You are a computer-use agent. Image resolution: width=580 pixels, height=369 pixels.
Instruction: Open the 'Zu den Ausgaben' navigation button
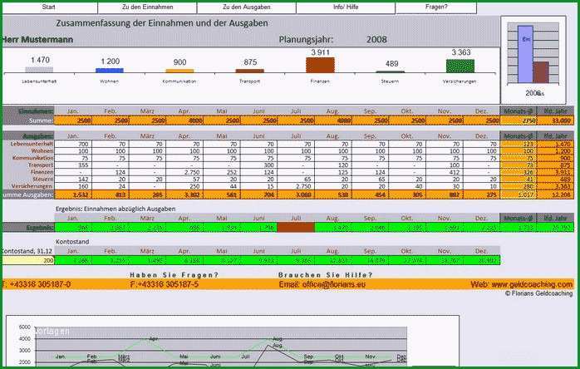click(x=246, y=7)
